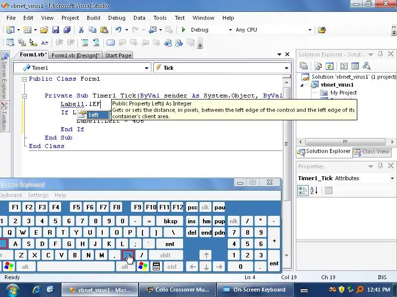
Task: Click the Increase Indent icon
Action: pos(71,43)
